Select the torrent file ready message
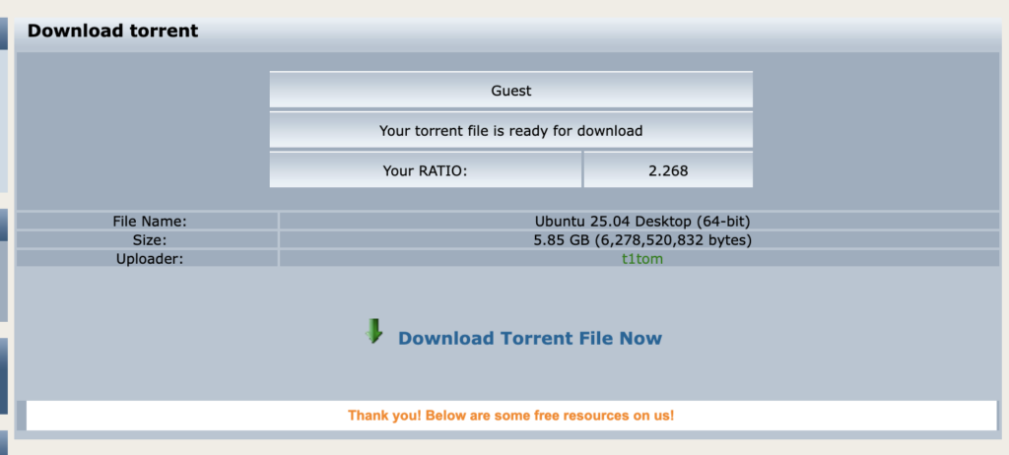 510,131
